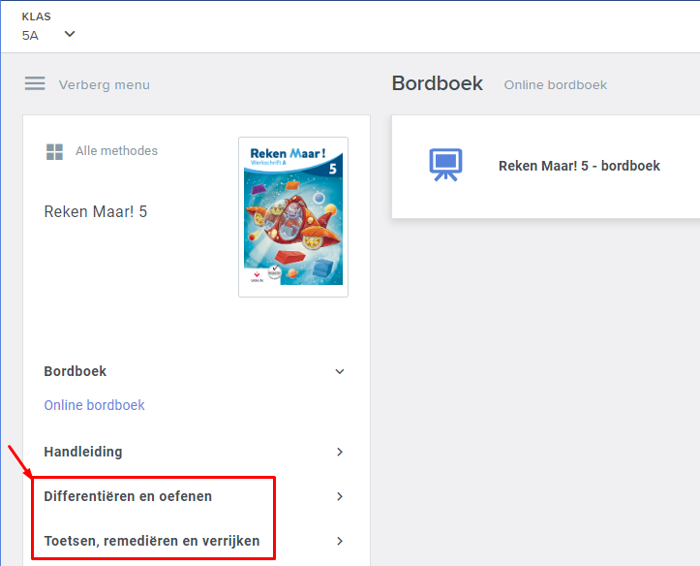Click the Alle methodes grid icon
This screenshot has height=566, width=700.
(54, 151)
